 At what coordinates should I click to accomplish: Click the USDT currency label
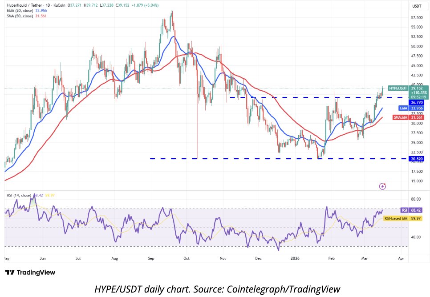(417, 6)
